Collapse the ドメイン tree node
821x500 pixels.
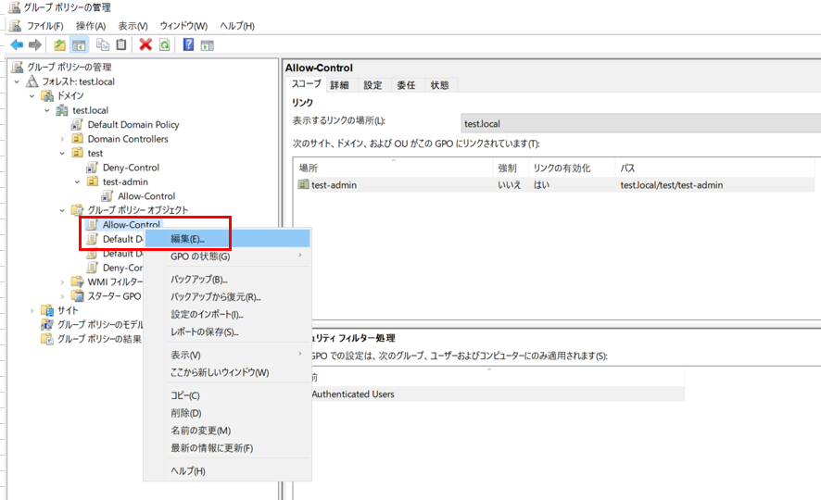[x=32, y=95]
